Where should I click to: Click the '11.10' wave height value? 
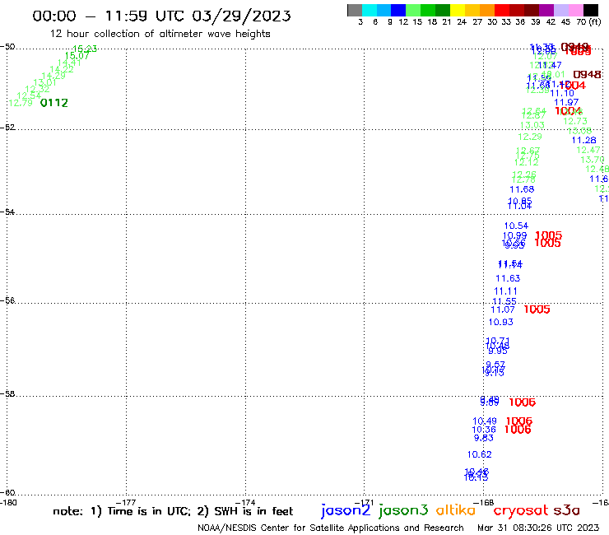tap(562, 93)
